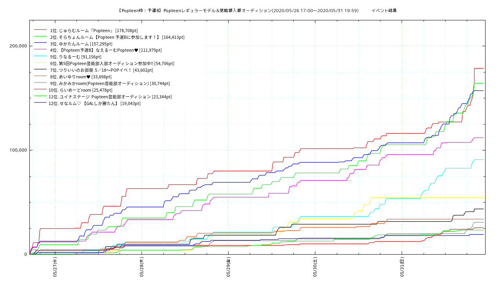Click the x-axis date label 05/28(木)
502x282 pixels.
142,267
